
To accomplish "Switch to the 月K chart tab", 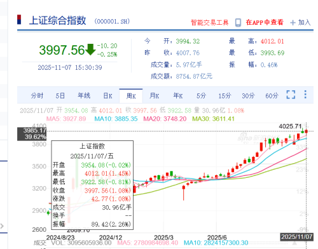I will click(x=155, y=96).
